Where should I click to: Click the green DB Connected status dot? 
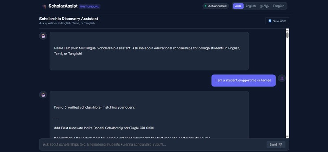(x=206, y=6)
